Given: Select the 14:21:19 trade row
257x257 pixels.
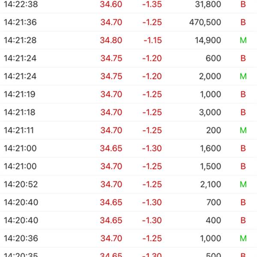Looking at the screenshot, I should click(128, 94).
